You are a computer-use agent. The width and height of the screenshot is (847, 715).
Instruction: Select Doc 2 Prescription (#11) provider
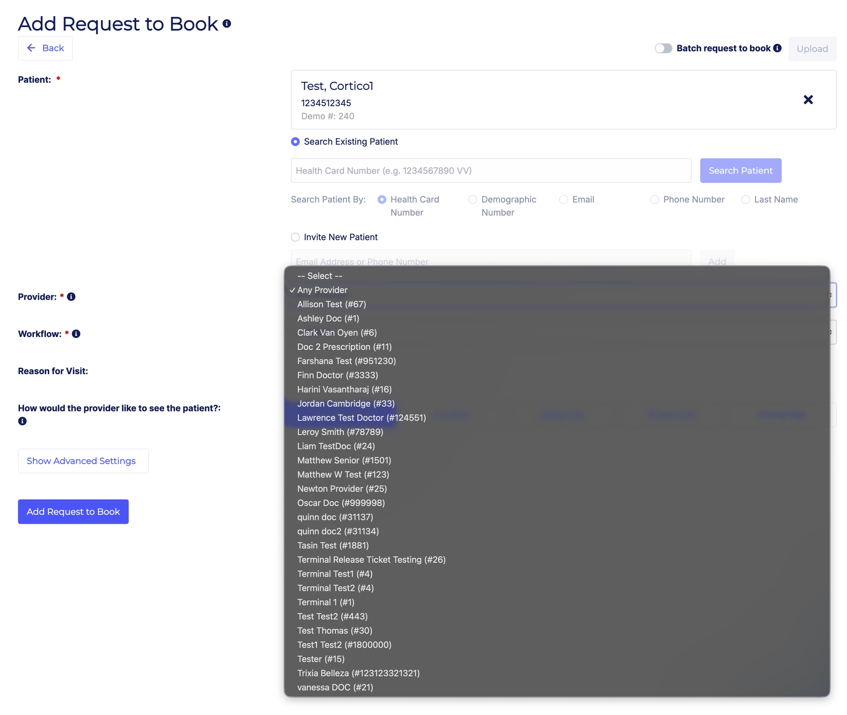click(557, 347)
